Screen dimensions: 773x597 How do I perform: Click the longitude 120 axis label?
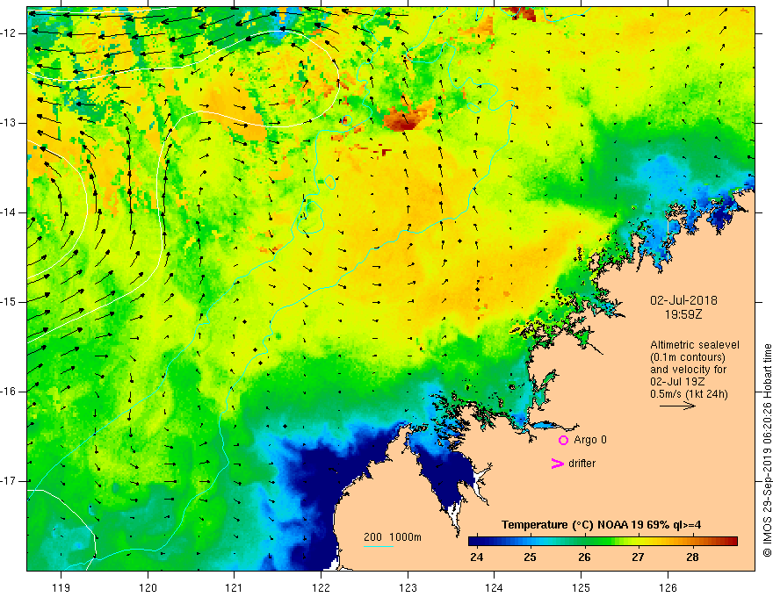point(148,587)
